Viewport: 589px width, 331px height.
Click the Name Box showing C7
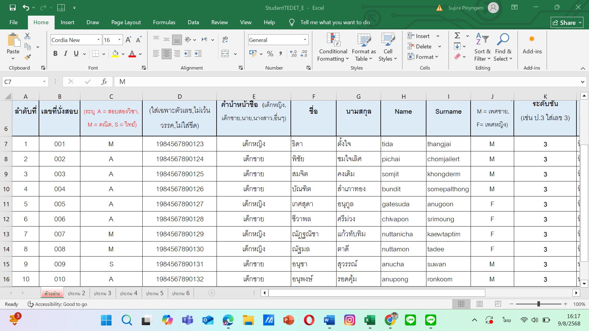point(21,82)
